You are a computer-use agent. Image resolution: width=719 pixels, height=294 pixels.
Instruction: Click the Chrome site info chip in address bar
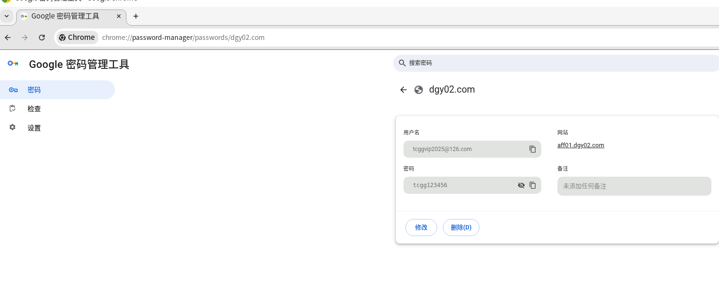[77, 38]
